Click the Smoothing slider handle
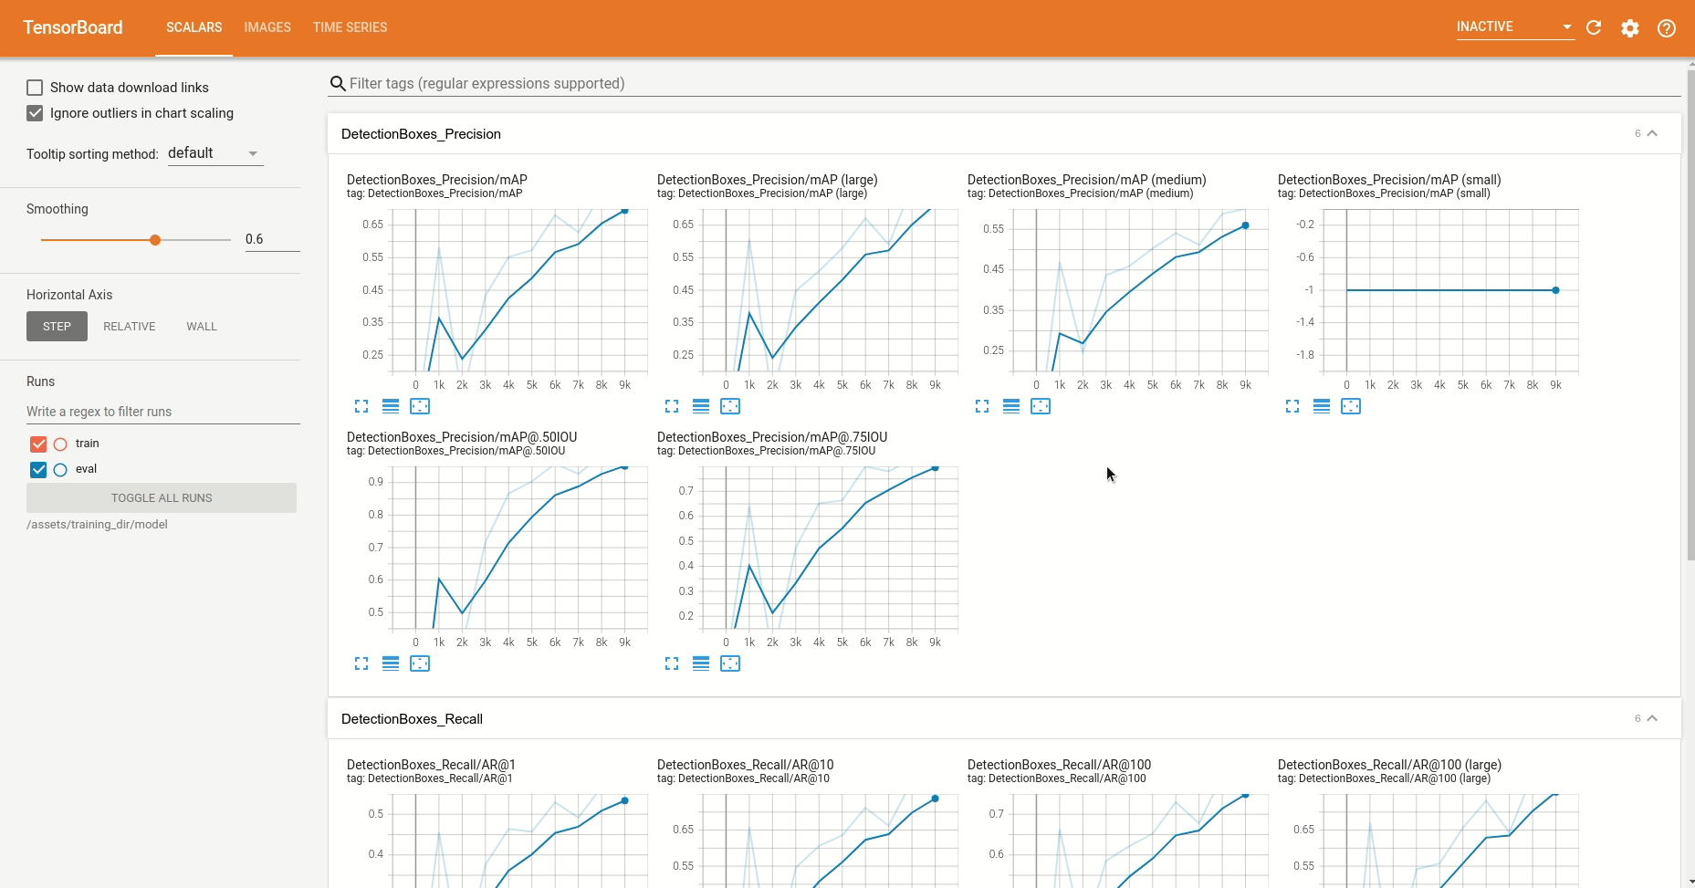Image resolution: width=1695 pixels, height=888 pixels. point(155,240)
